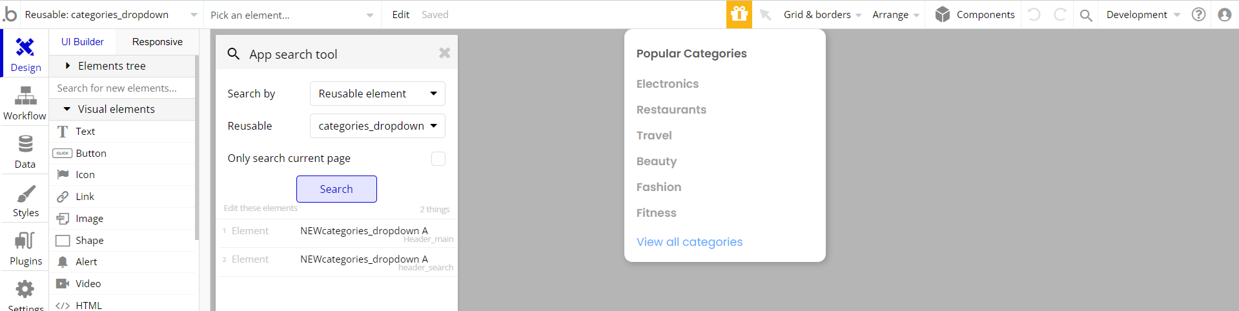Open the Workflow tab icon
Screen dimensions: 1239x311
click(x=25, y=96)
